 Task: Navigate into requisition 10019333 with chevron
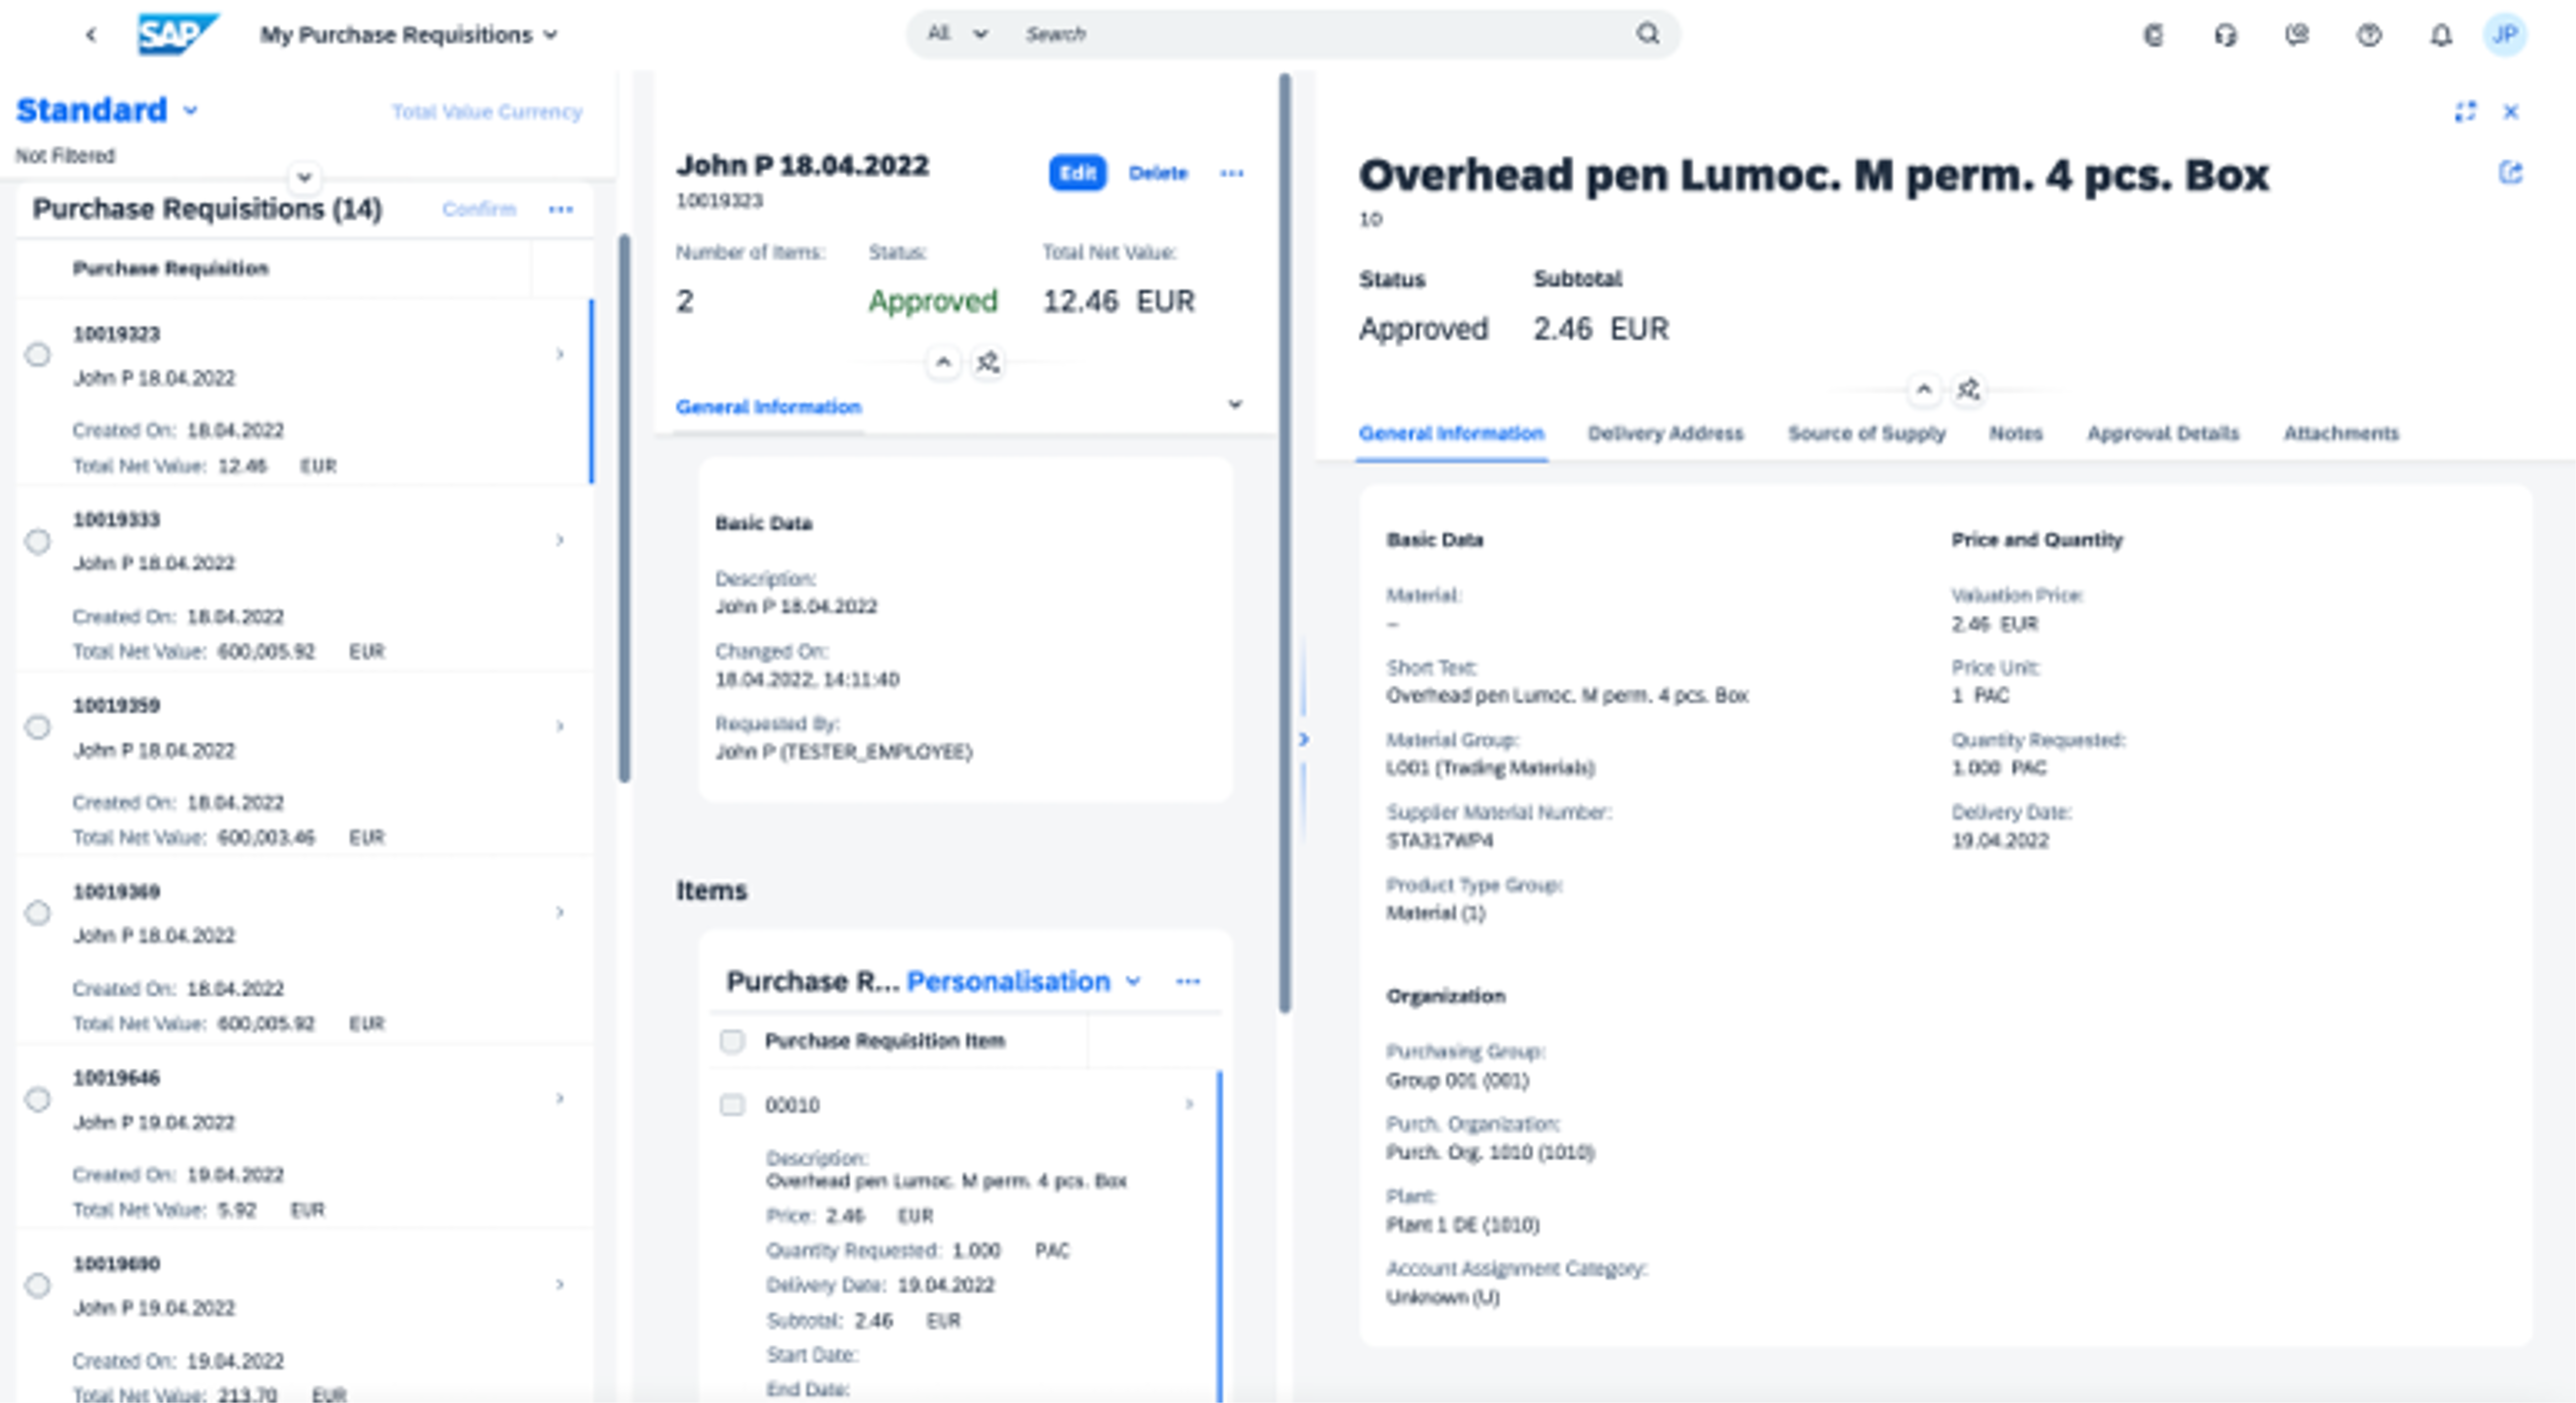(x=560, y=541)
